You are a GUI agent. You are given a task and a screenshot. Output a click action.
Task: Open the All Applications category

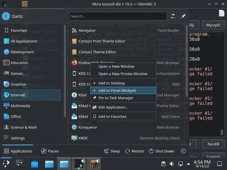31,41
